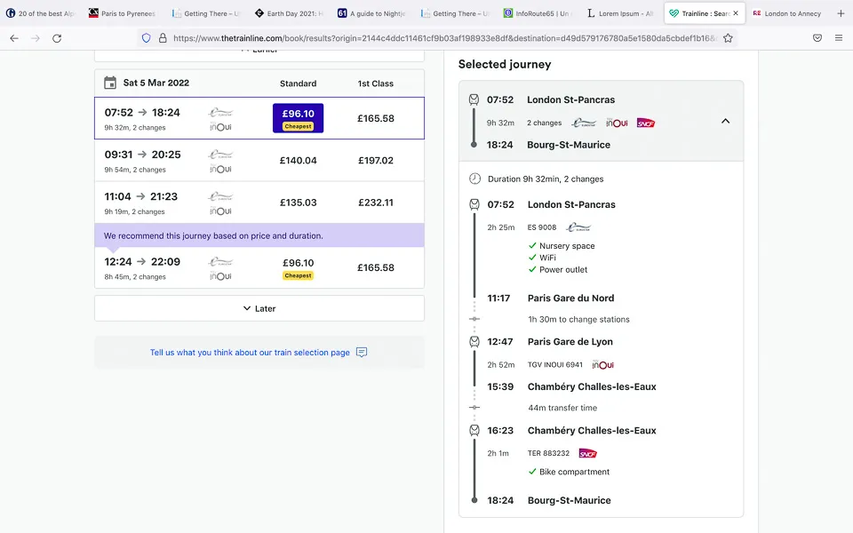853x533 pixels.
Task: Open 'Tell us what you think' feedback link
Action: pos(250,353)
